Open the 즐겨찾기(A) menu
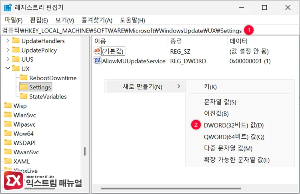The height and width of the screenshot is (194, 300). tap(97, 20)
